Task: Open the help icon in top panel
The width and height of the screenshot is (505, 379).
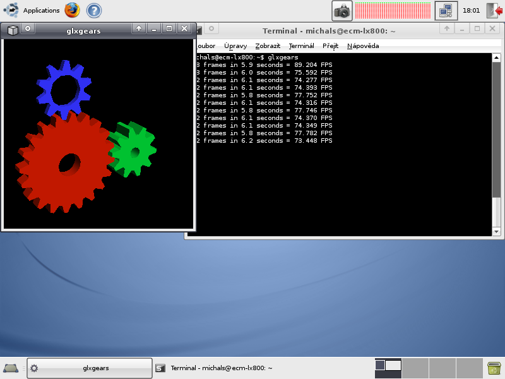Action: 94,10
